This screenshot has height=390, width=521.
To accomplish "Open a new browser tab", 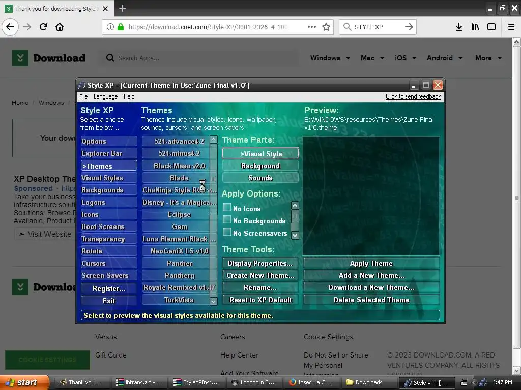I will coord(122,8).
